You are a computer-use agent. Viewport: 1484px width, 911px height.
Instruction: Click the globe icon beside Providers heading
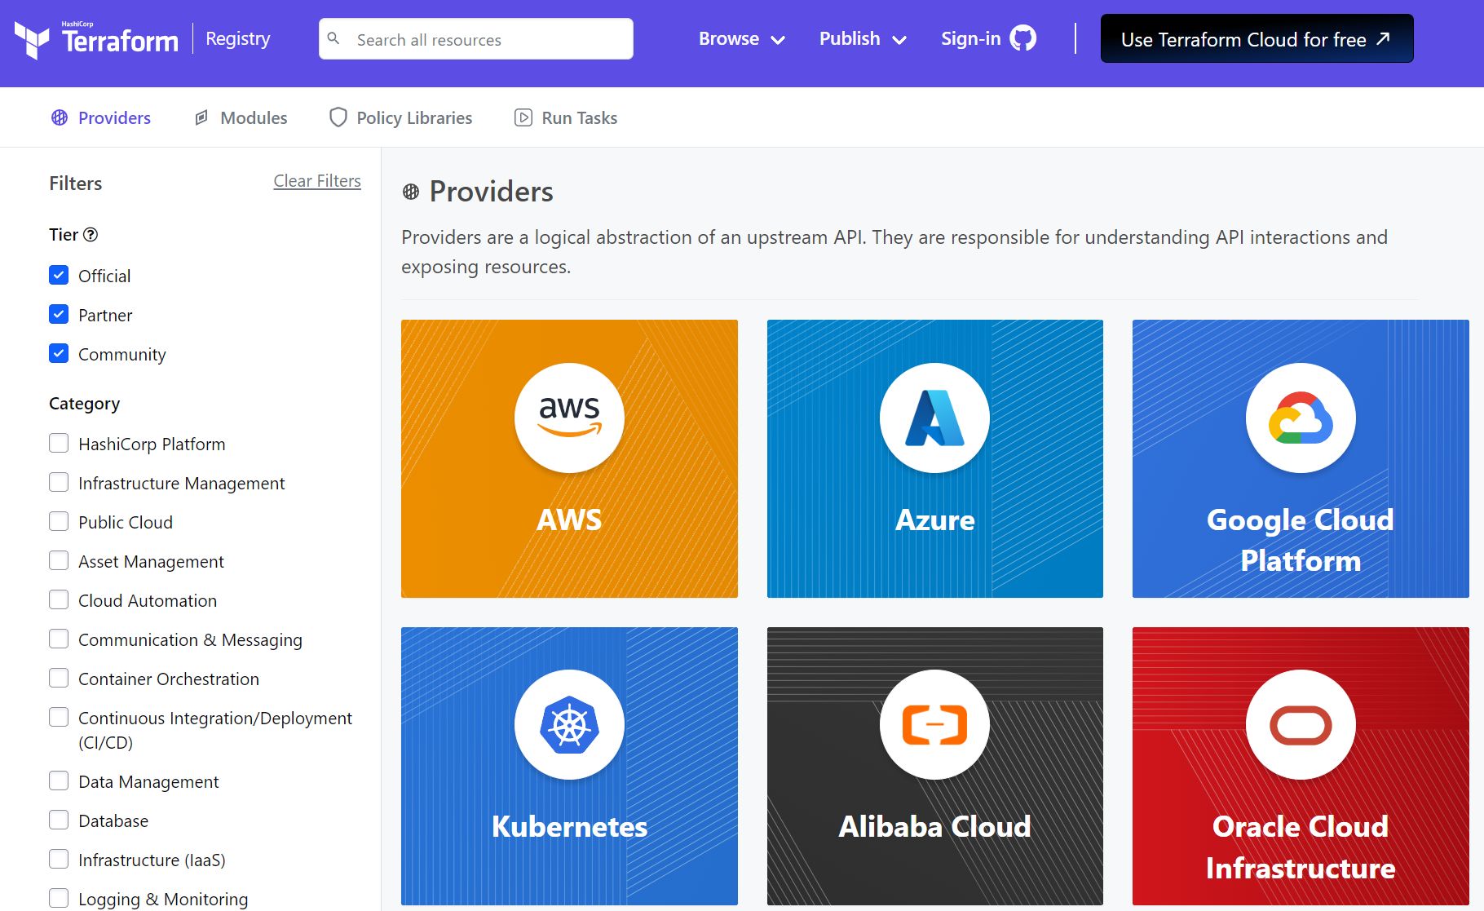(x=411, y=192)
